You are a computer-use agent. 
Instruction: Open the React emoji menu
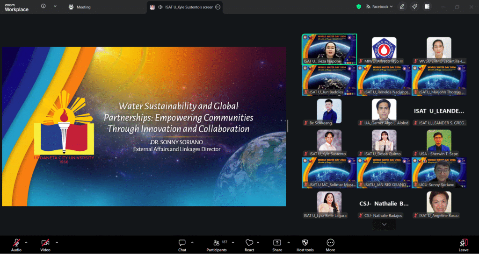pos(249,243)
